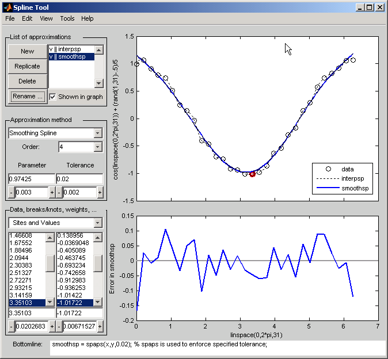
Task: Toggle the 'Shown in graph' checkbox
Action: (53, 97)
